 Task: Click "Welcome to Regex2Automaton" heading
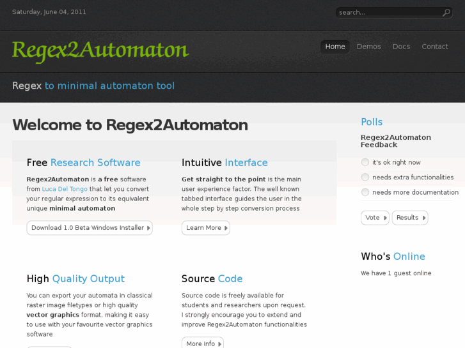tap(130, 125)
